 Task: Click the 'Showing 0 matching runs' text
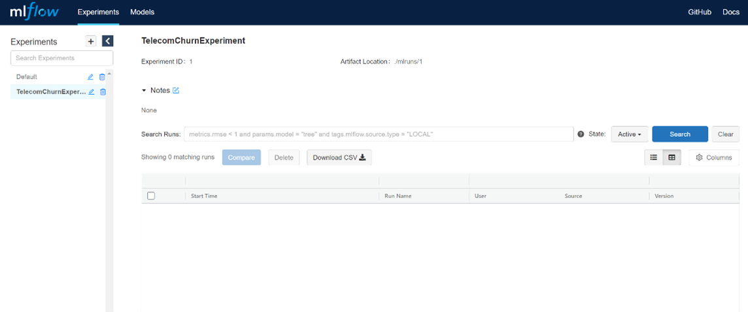(x=178, y=157)
